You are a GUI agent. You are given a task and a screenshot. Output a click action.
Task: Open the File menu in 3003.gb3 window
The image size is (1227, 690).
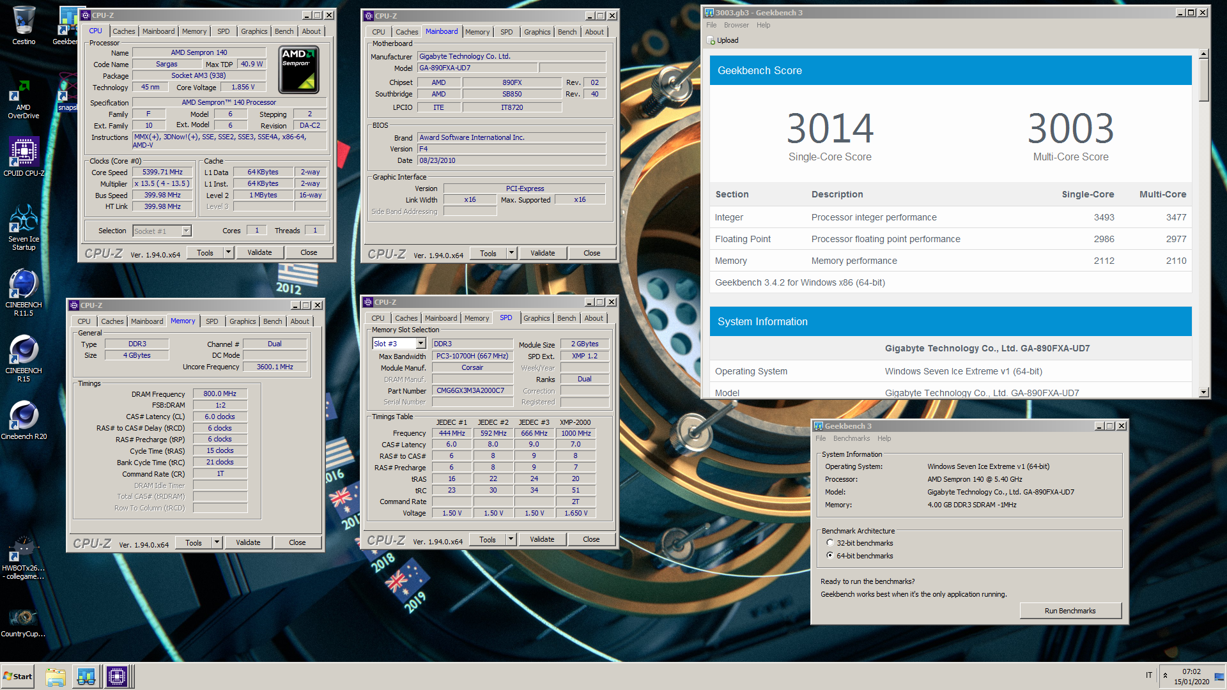711,26
